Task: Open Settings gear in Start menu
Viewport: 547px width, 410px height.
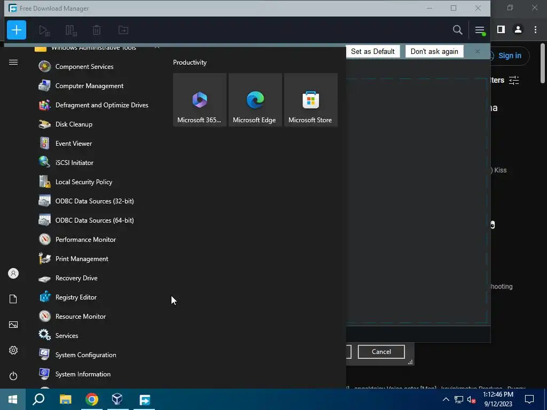Action: [13, 350]
